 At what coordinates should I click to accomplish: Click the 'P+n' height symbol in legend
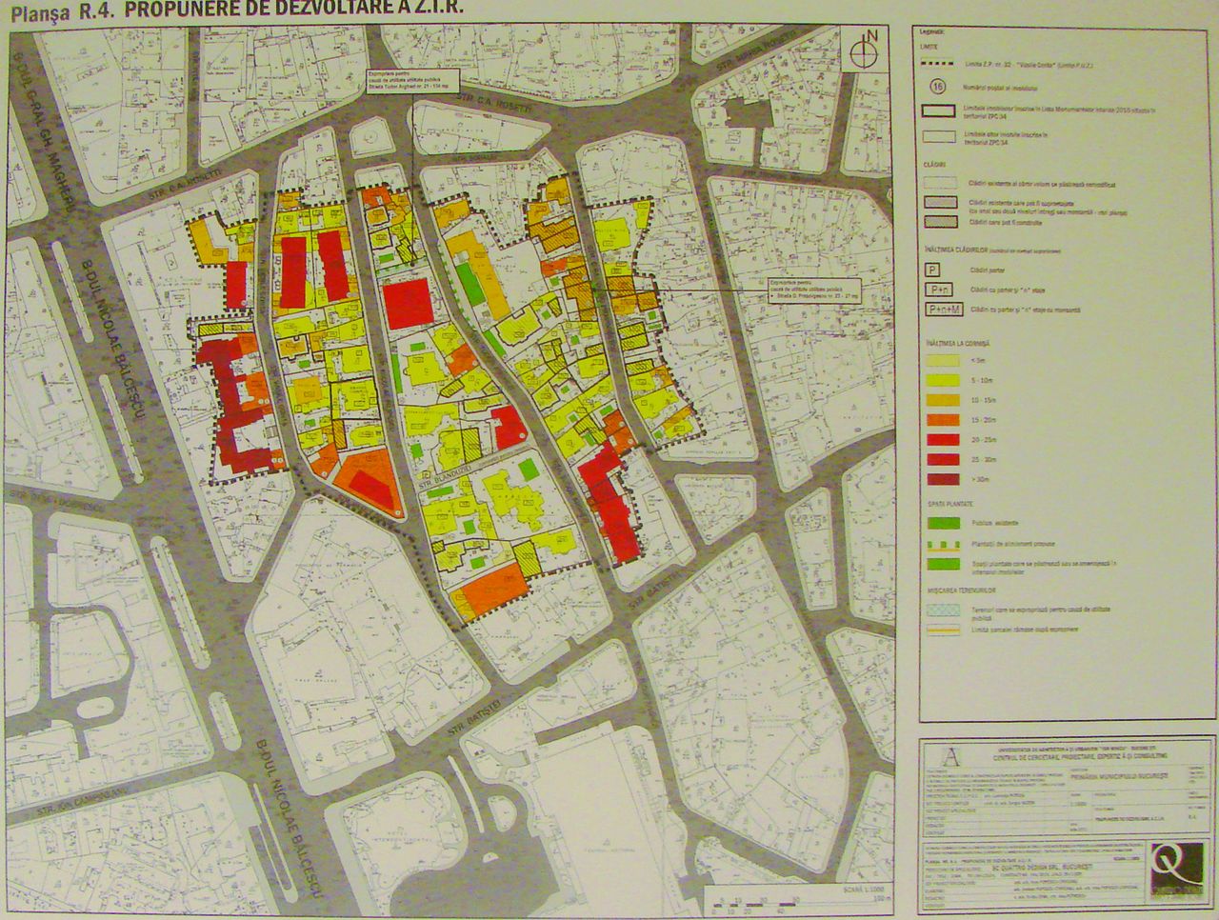point(939,290)
